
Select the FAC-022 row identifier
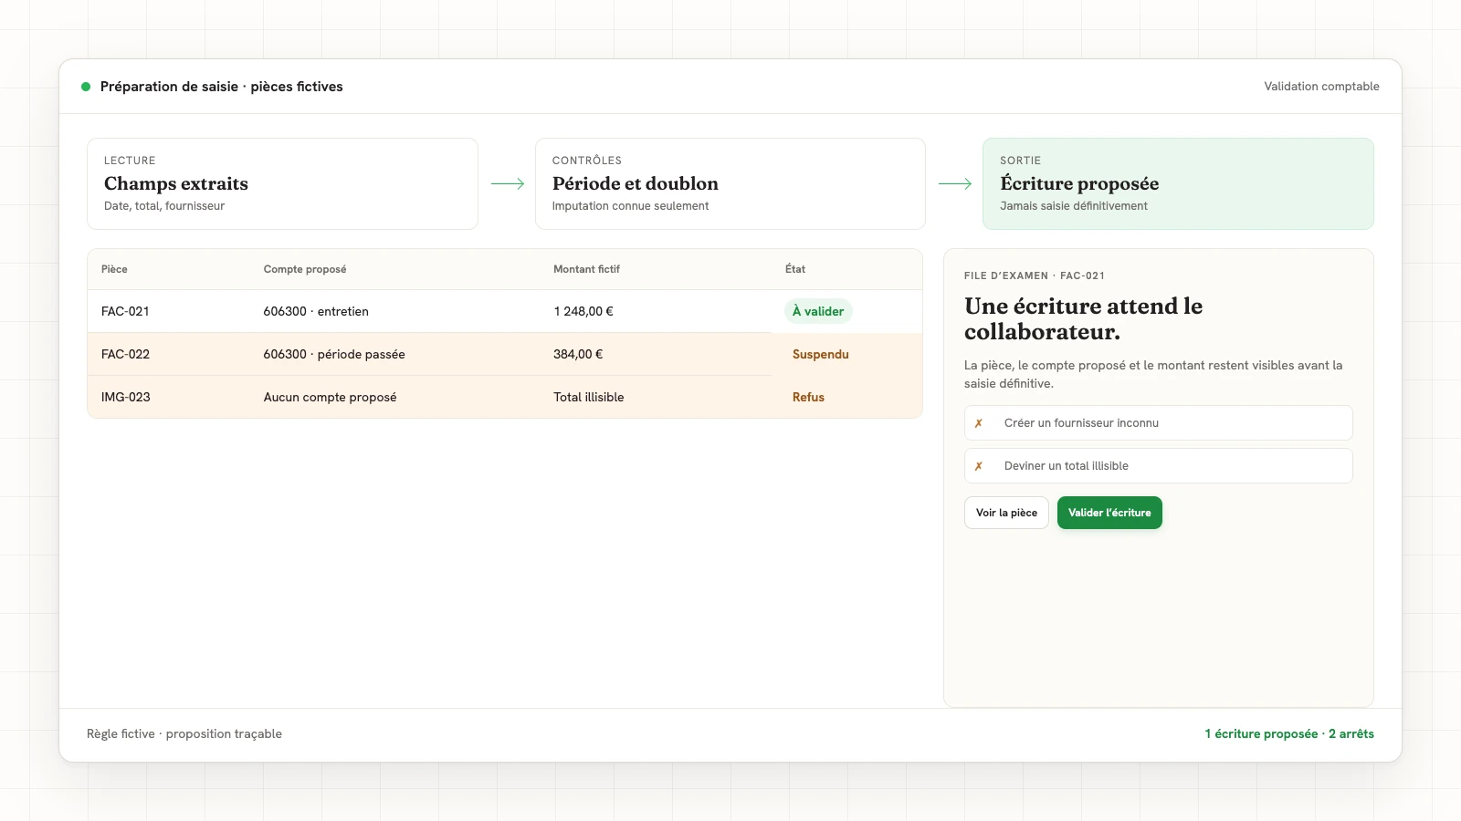[x=125, y=354]
